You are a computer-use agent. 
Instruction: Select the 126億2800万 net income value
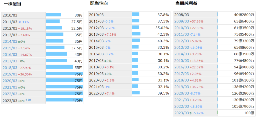(x=243, y=93)
